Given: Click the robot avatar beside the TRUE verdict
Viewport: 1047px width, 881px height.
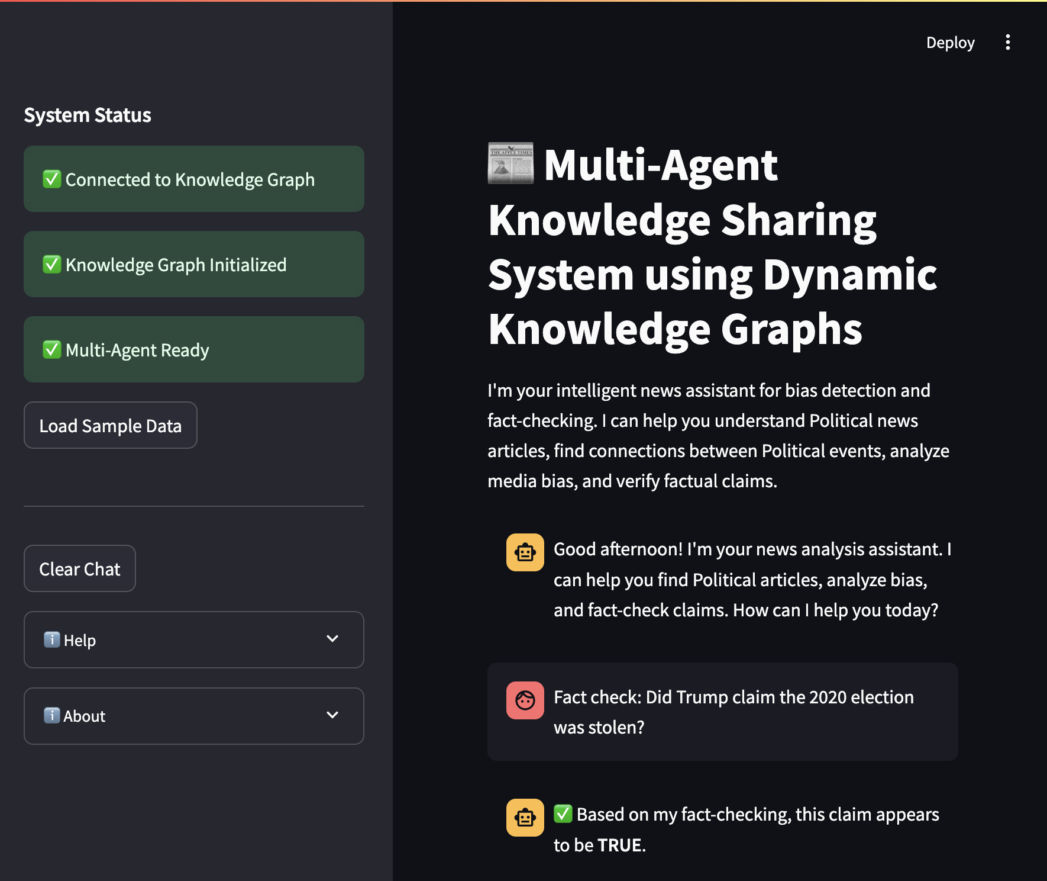Looking at the screenshot, I should (x=525, y=818).
